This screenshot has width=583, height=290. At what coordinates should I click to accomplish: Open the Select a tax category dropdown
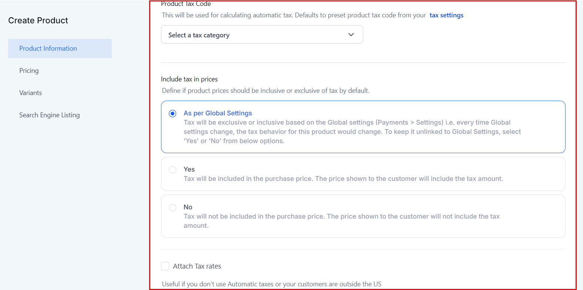262,35
